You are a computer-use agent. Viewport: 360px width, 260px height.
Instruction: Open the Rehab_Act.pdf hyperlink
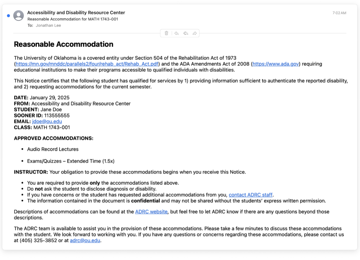[87, 64]
